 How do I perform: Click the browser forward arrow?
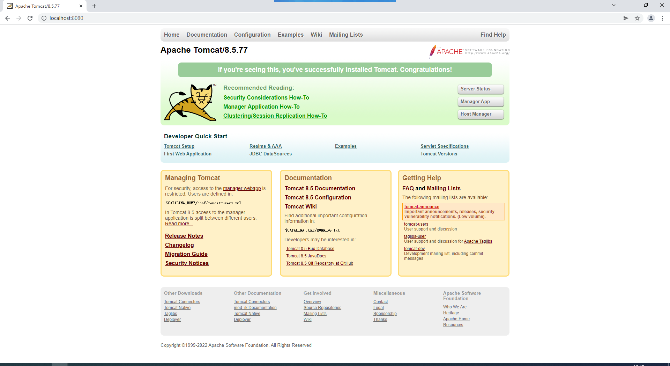pos(19,18)
